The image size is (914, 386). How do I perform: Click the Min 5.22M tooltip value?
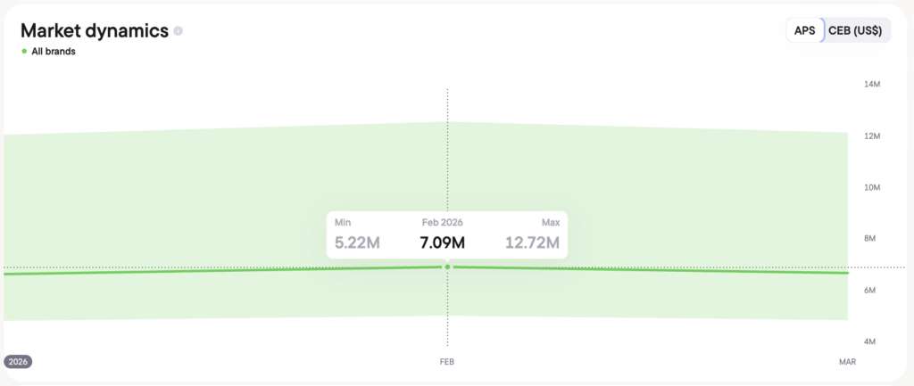[x=357, y=242]
